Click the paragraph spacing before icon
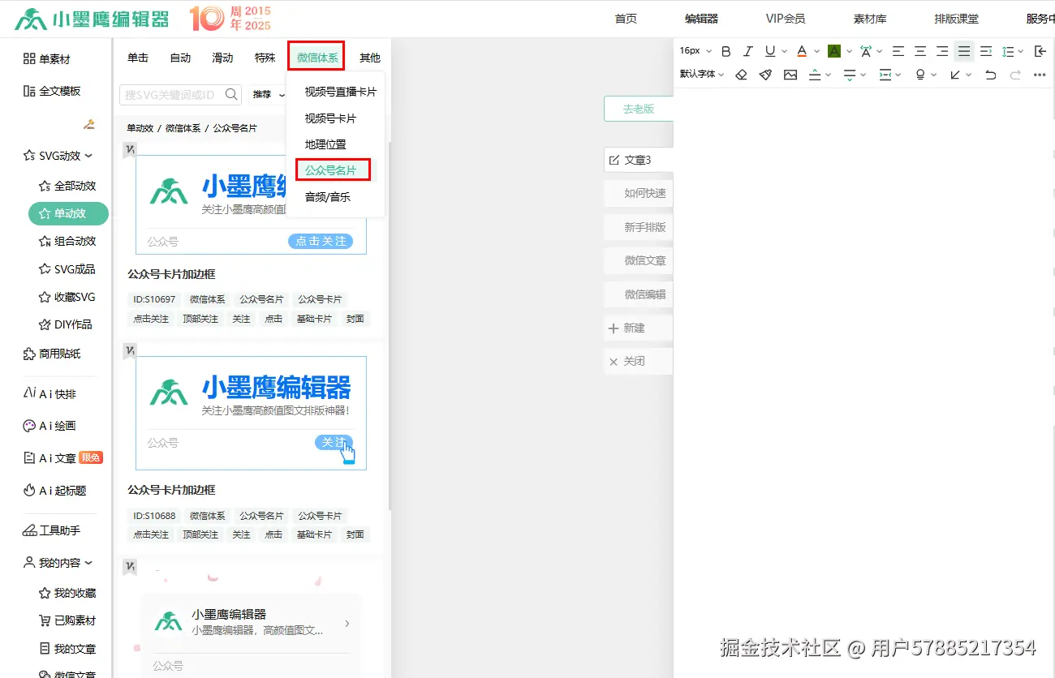 pos(816,75)
